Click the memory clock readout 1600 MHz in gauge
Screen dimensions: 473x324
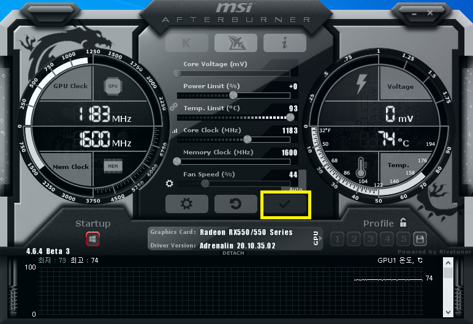tap(105, 139)
